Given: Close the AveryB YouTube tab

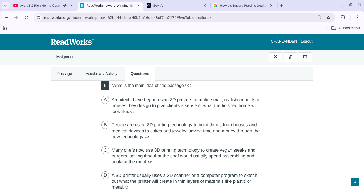Looking at the screenshot, I should 71,6.
